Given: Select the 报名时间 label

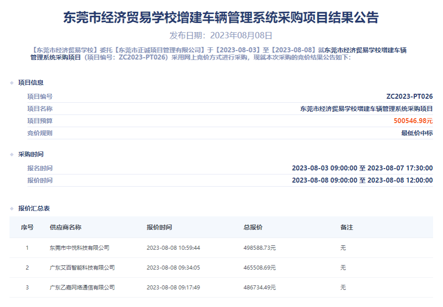Looking at the screenshot, I should coord(40,168).
